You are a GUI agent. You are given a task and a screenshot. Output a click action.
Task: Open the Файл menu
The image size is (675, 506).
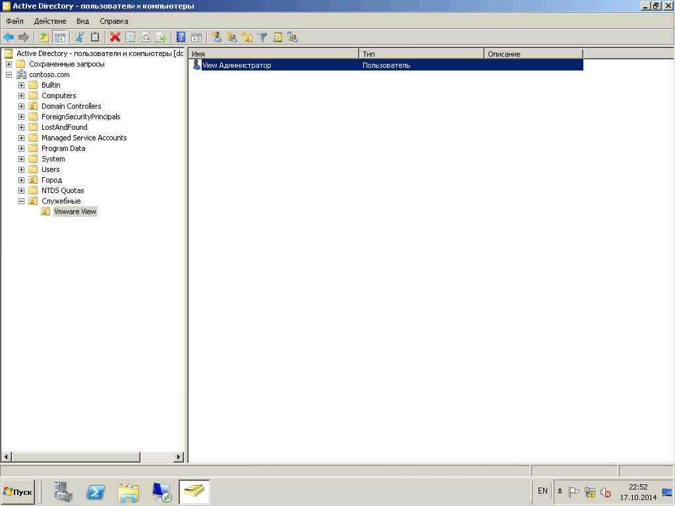point(15,21)
